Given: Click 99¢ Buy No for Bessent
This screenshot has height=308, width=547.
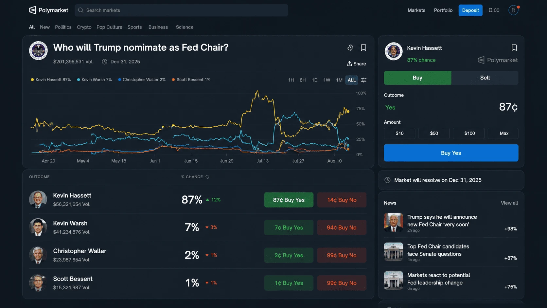Looking at the screenshot, I should click(x=342, y=283).
